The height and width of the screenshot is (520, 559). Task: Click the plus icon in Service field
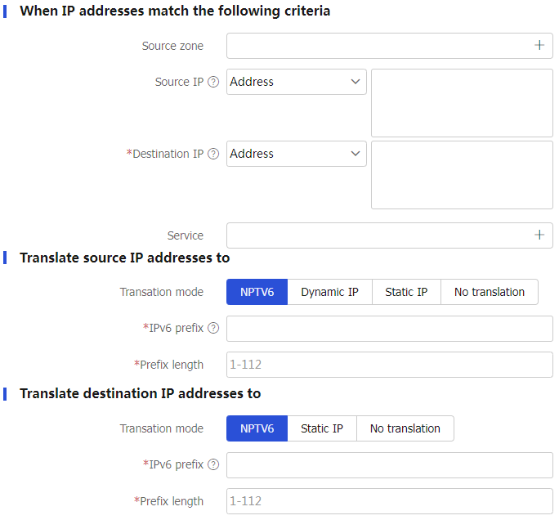click(539, 235)
